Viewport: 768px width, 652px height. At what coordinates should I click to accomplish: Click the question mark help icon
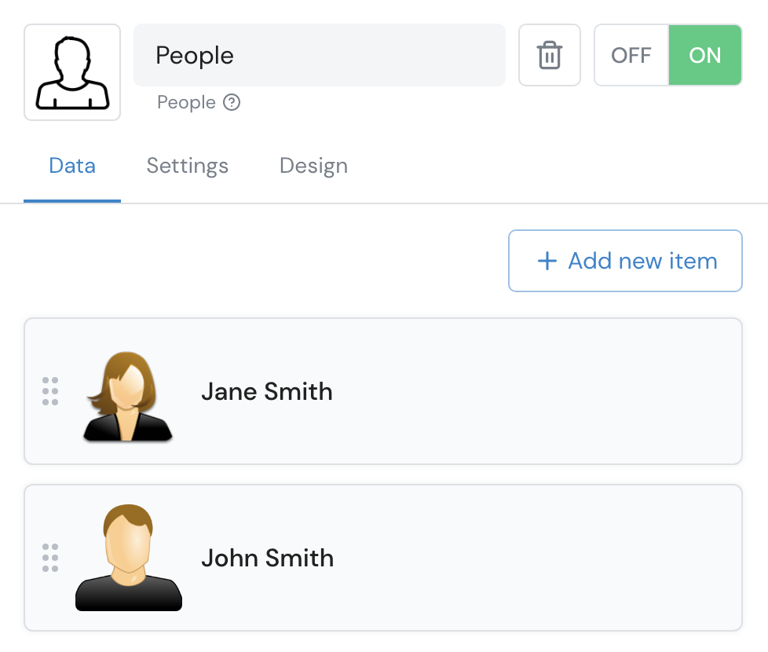232,102
